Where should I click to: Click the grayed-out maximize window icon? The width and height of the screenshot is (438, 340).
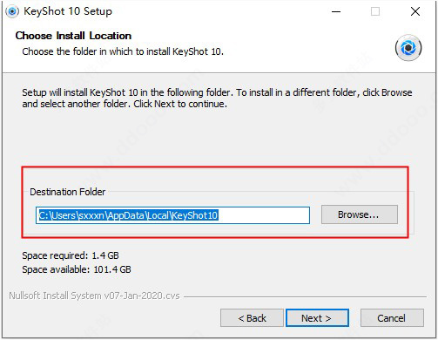point(375,11)
